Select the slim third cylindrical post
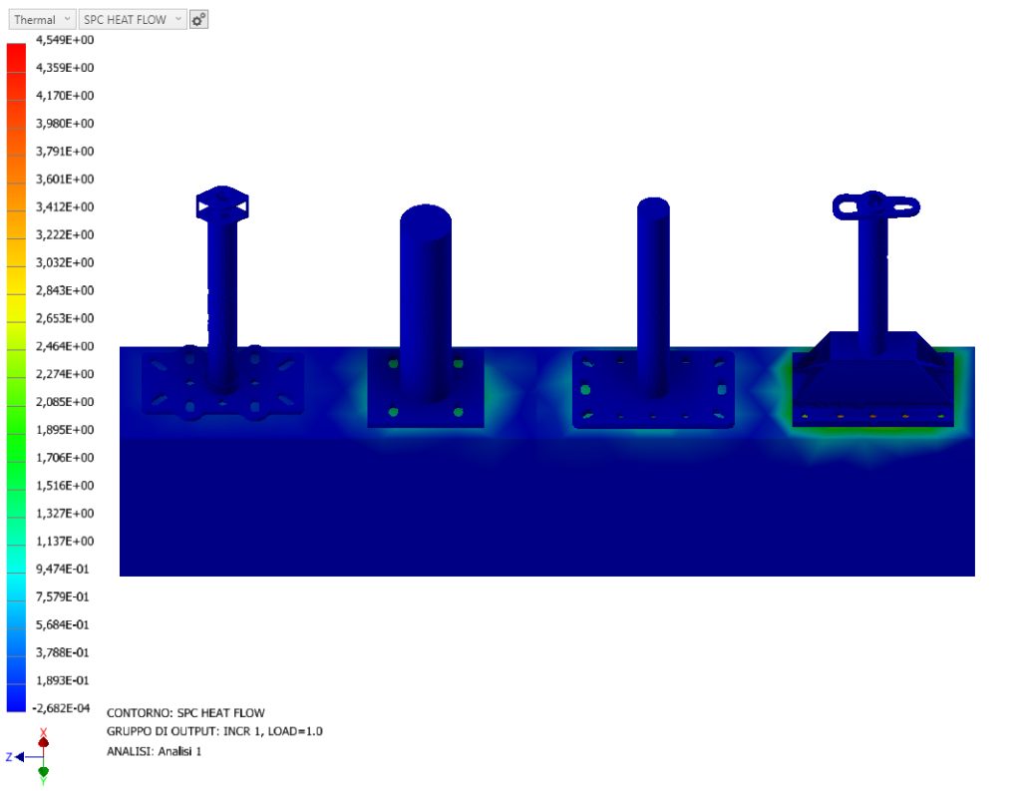 click(653, 296)
